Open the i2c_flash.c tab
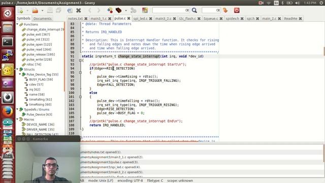Viewport: 325px width, 183px height. click(x=187, y=18)
